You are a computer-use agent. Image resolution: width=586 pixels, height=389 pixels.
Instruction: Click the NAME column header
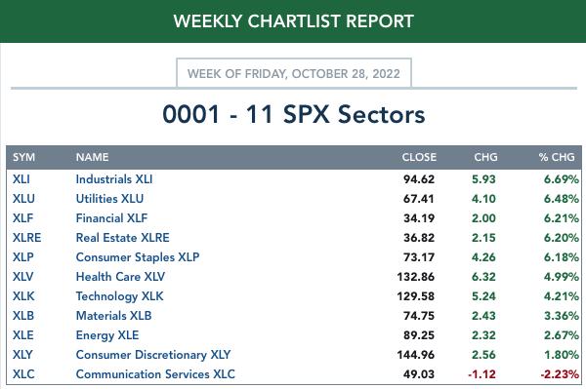(x=93, y=157)
